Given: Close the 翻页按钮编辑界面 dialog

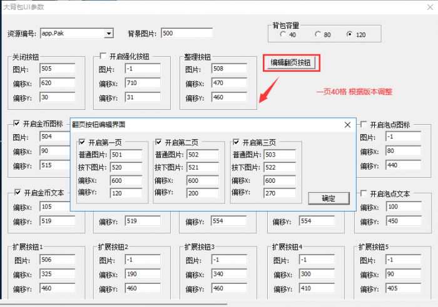Looking at the screenshot, I should coord(347,125).
